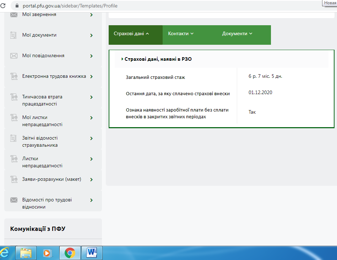
Task: Click the Комунікації з ПФУ heading
Action: pyautogui.click(x=38, y=229)
